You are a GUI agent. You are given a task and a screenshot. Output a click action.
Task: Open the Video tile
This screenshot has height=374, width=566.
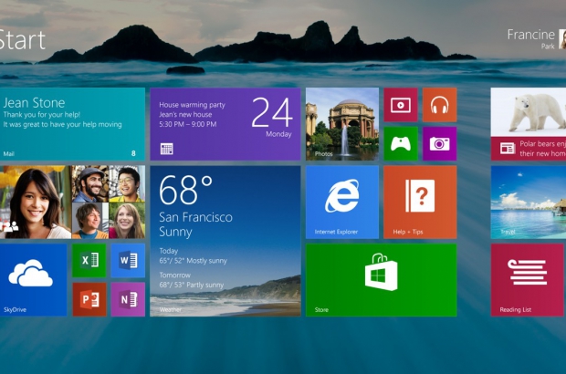401,105
